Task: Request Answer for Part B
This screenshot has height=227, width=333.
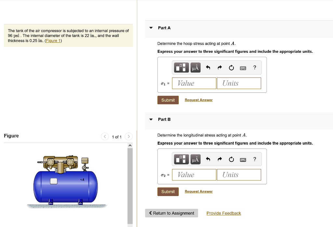Action: (199, 192)
